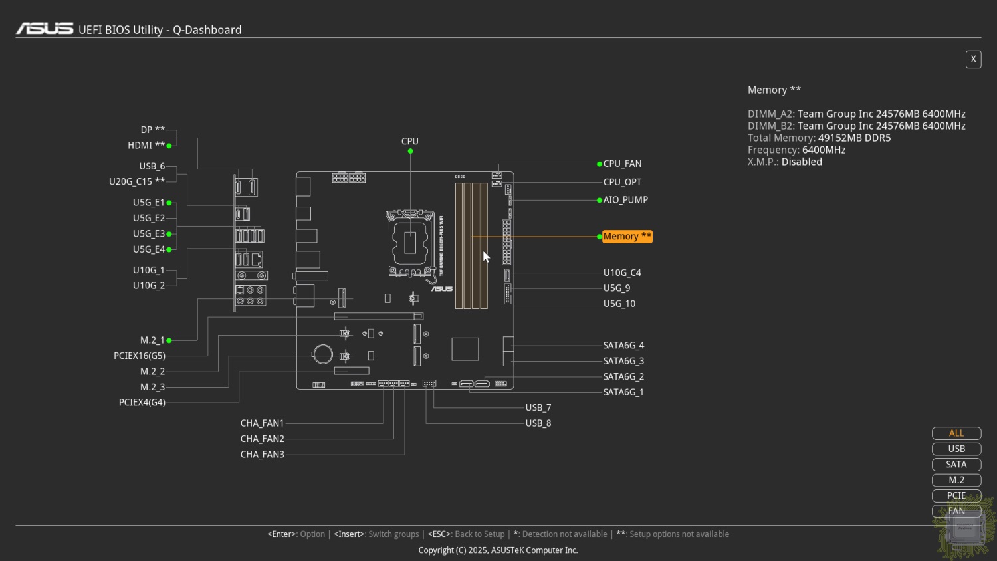Viewport: 997px width, 561px height.
Task: Click the AIO_PUMP header label
Action: click(625, 200)
